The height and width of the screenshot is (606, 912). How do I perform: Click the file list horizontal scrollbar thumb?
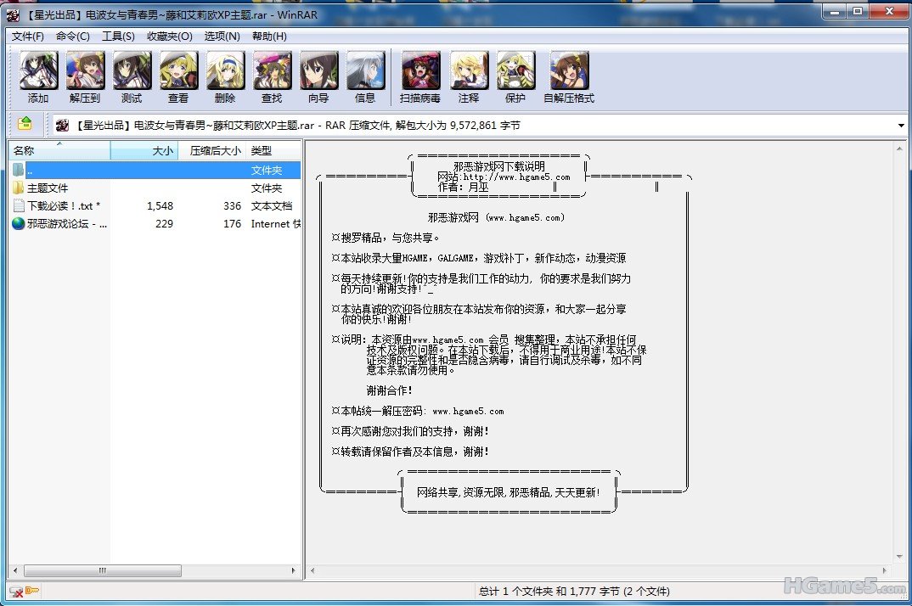(x=103, y=570)
